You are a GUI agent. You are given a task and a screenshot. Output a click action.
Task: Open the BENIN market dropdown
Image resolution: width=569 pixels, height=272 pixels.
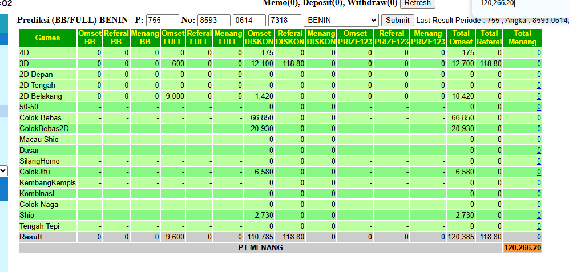click(x=341, y=20)
